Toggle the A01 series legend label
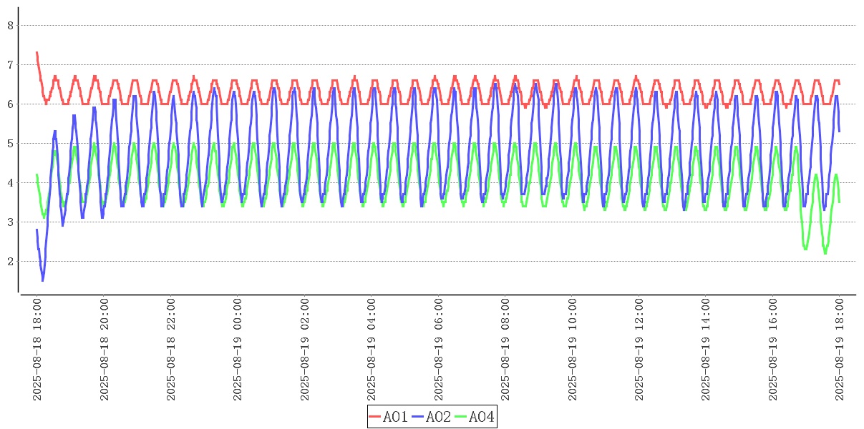 395,417
